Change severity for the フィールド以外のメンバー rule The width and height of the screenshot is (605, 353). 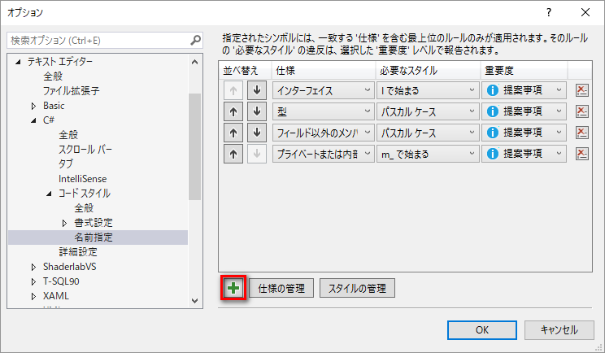click(524, 133)
